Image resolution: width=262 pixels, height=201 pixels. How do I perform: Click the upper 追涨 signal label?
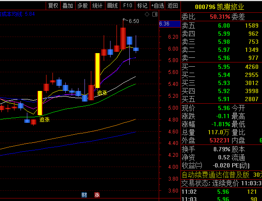click(102, 93)
